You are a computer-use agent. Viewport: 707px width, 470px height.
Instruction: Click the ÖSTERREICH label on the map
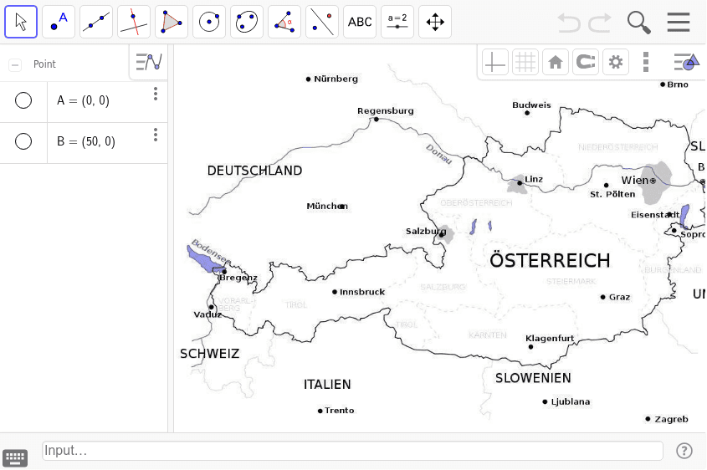click(550, 260)
